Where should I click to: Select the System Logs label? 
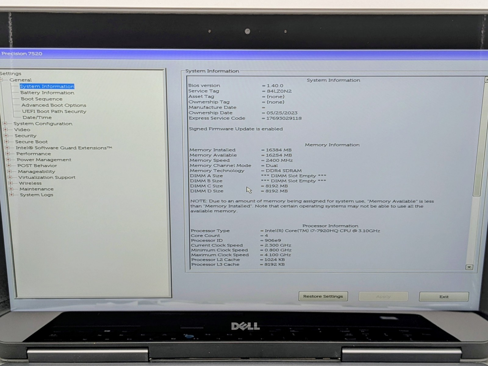click(x=37, y=195)
